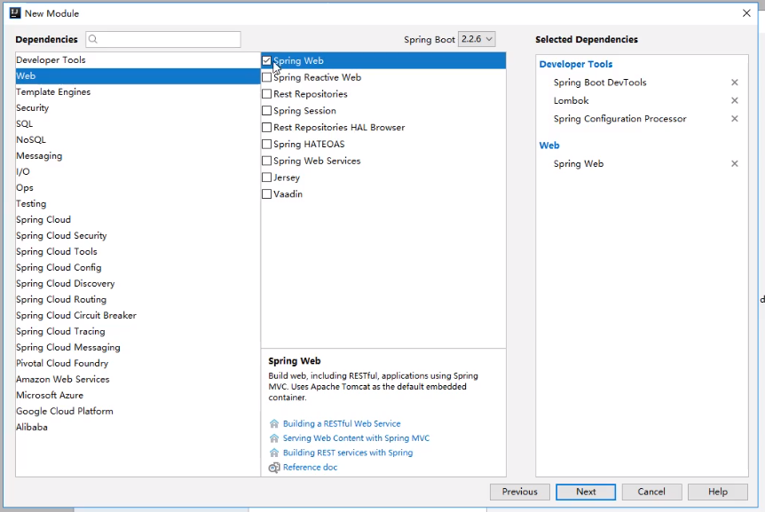Uncheck the Spring Web checkbox
765x512 pixels.
pyautogui.click(x=267, y=60)
